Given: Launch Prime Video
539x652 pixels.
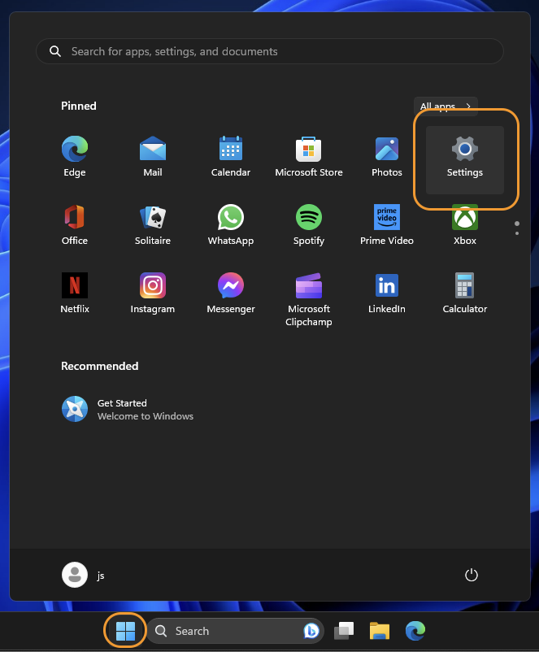Looking at the screenshot, I should coord(387,224).
